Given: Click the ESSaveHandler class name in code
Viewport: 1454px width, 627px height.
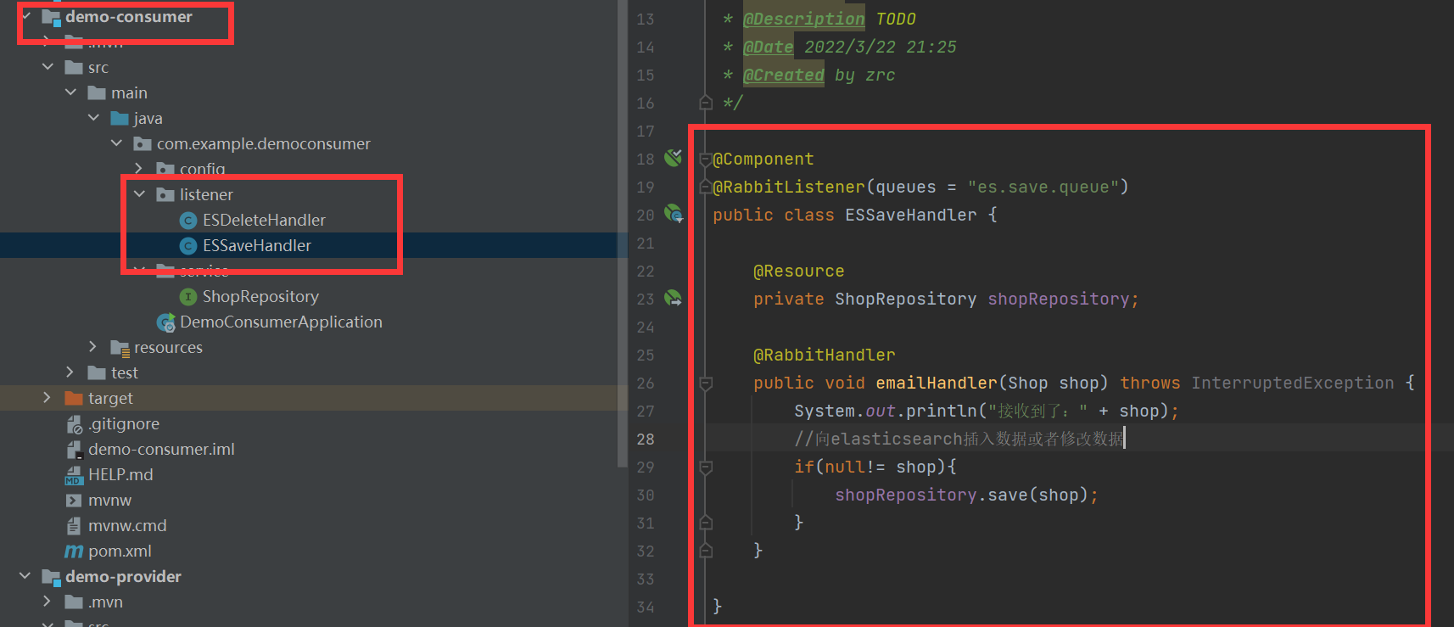Looking at the screenshot, I should pyautogui.click(x=910, y=215).
